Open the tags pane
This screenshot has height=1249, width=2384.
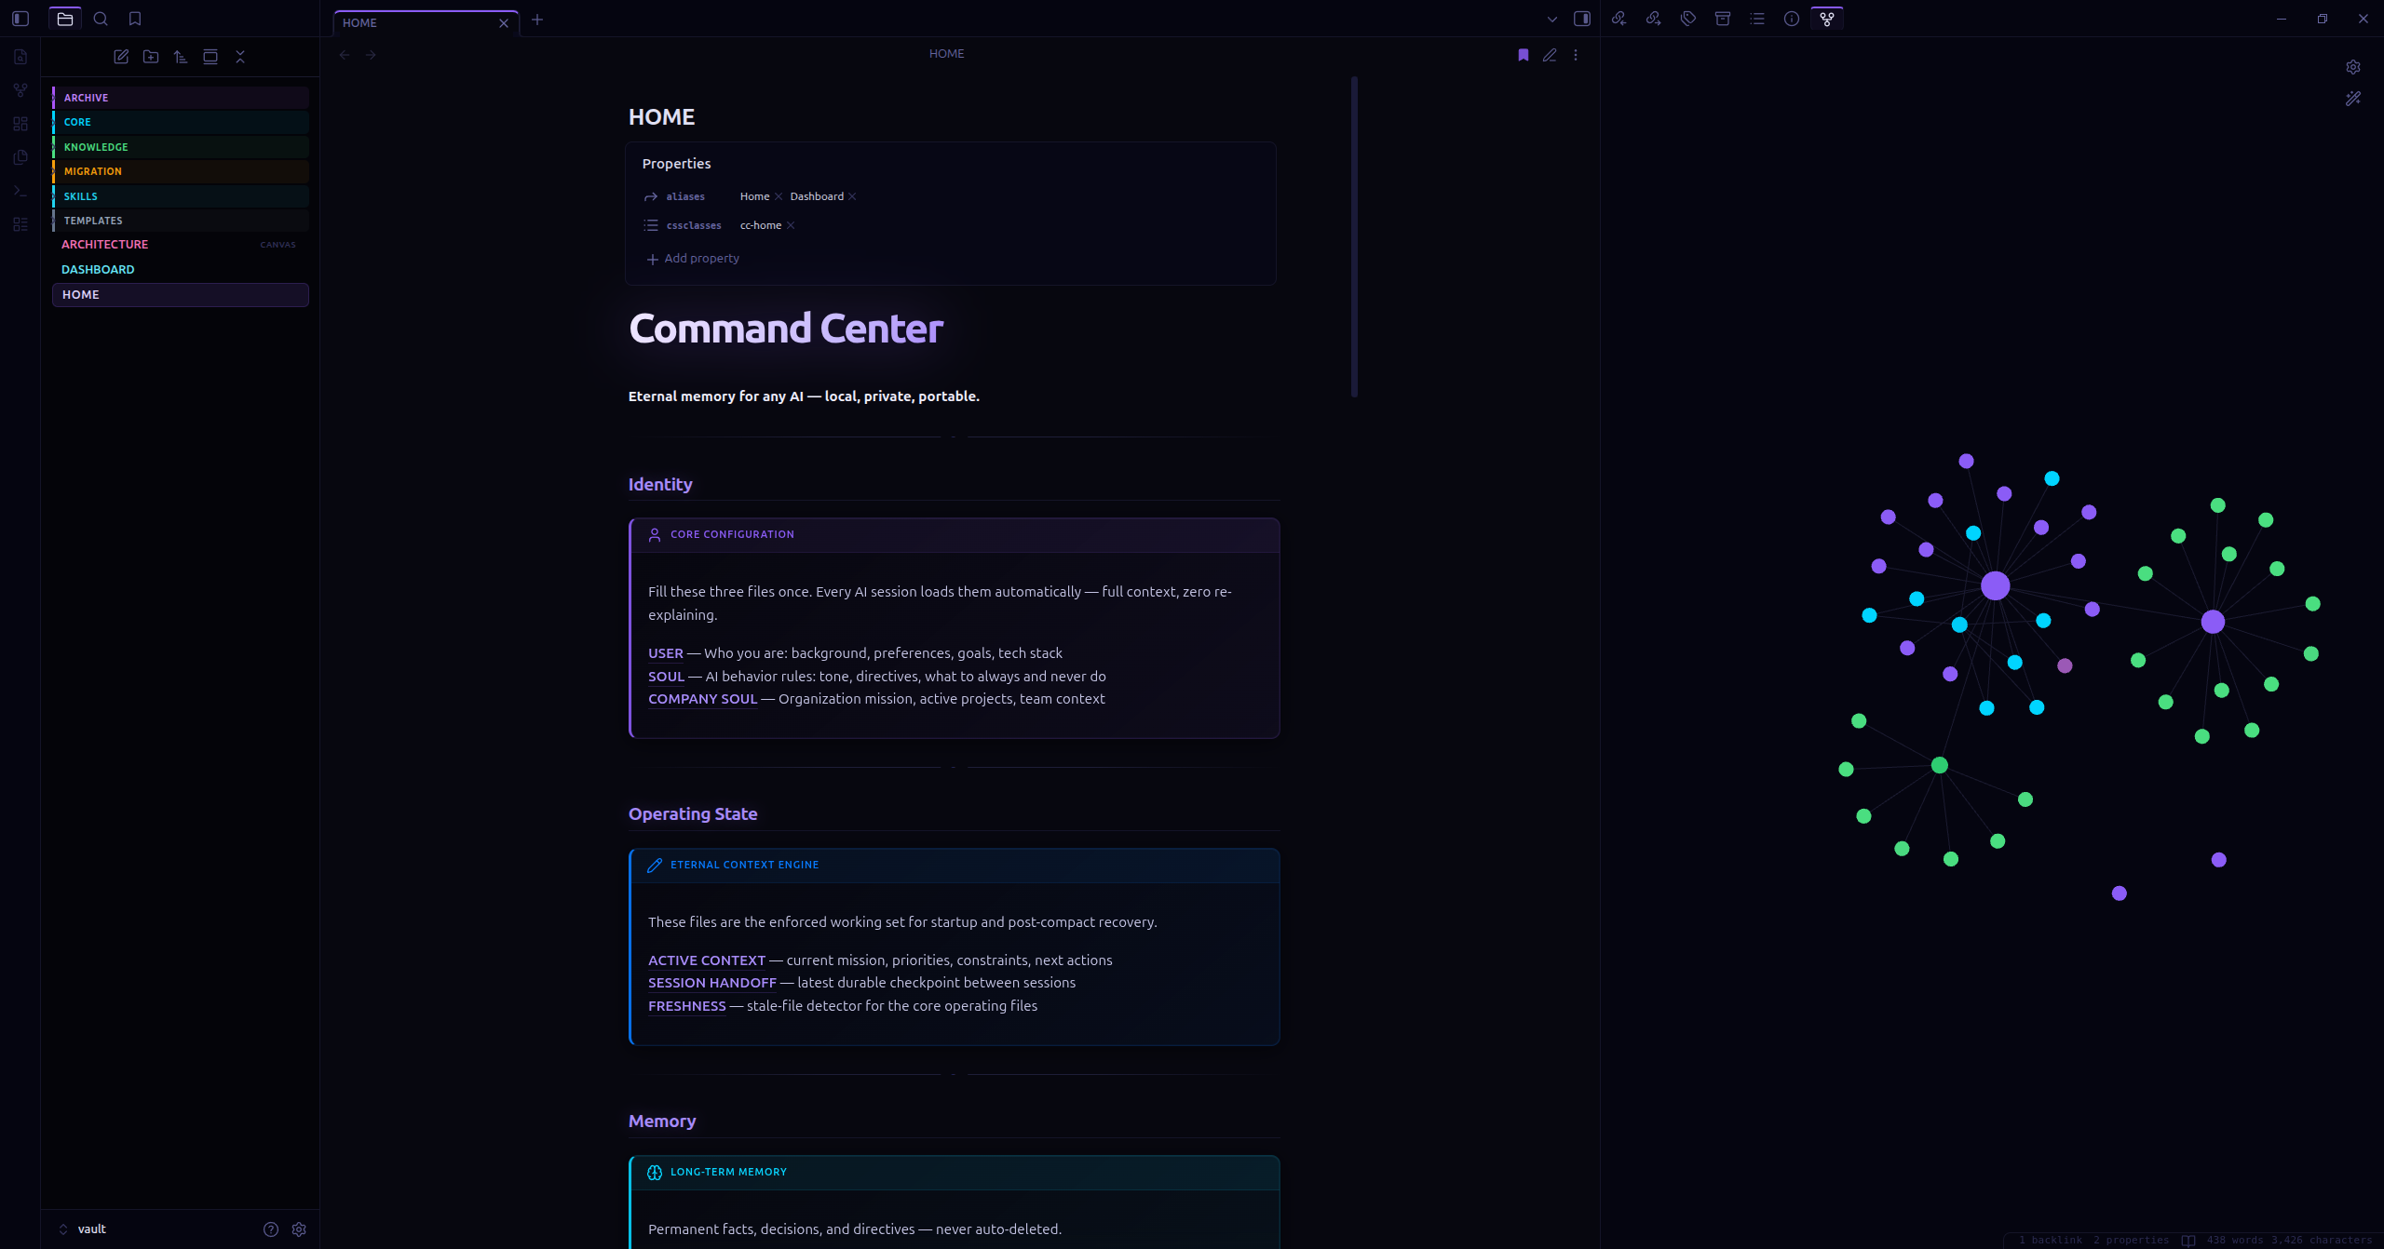1687,19
